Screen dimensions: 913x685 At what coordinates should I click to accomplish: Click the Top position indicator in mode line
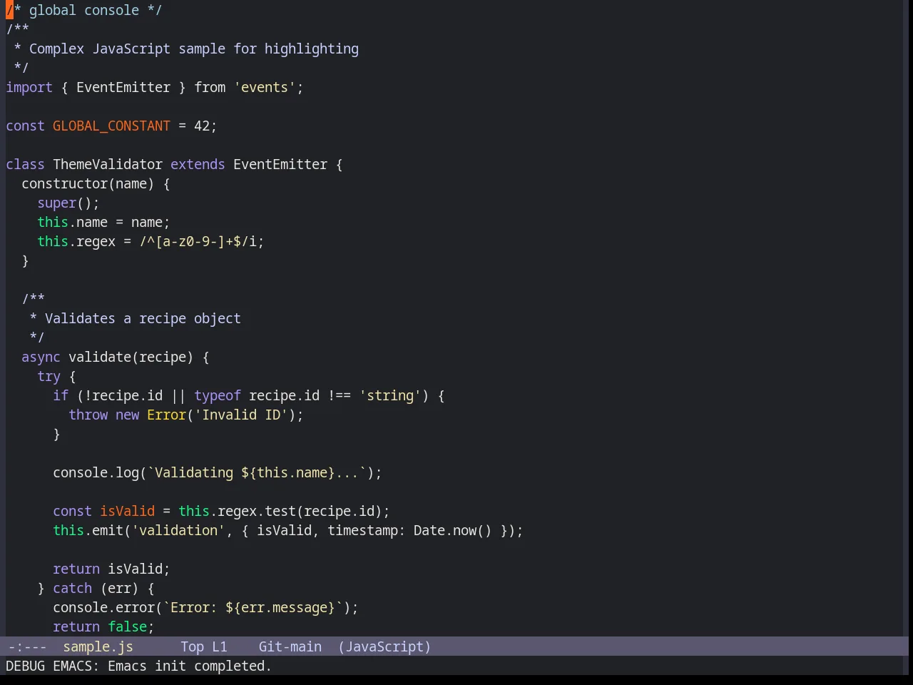(x=192, y=646)
